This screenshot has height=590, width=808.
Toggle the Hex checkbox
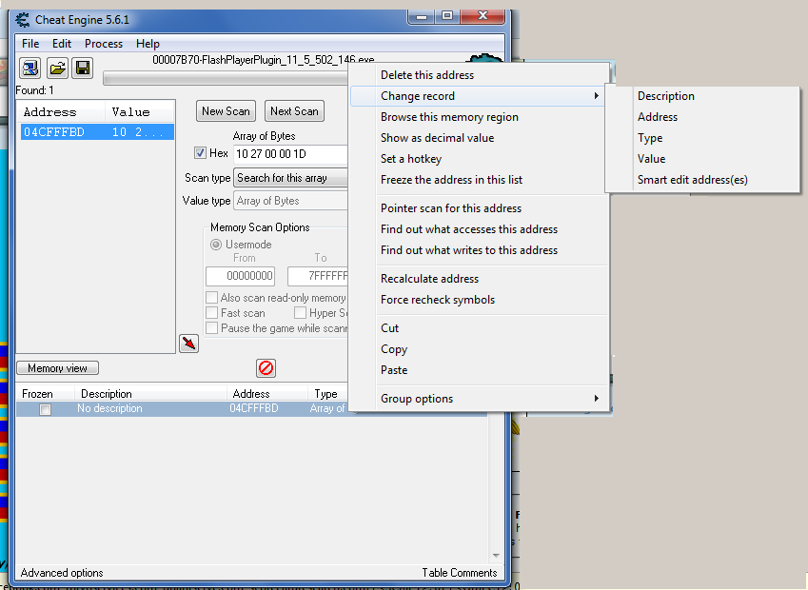200,153
